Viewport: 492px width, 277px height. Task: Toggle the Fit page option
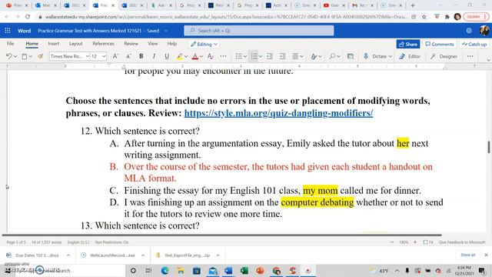point(428,242)
